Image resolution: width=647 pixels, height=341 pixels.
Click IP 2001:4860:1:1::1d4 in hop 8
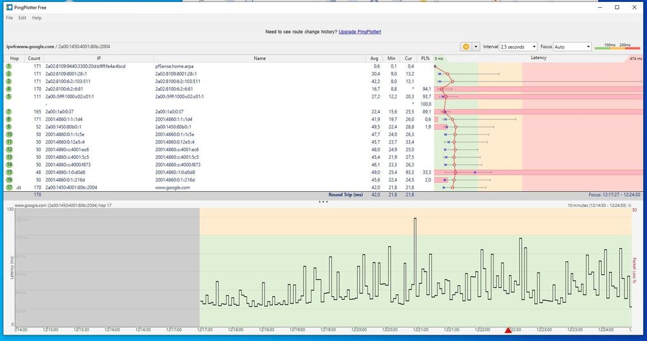point(64,119)
